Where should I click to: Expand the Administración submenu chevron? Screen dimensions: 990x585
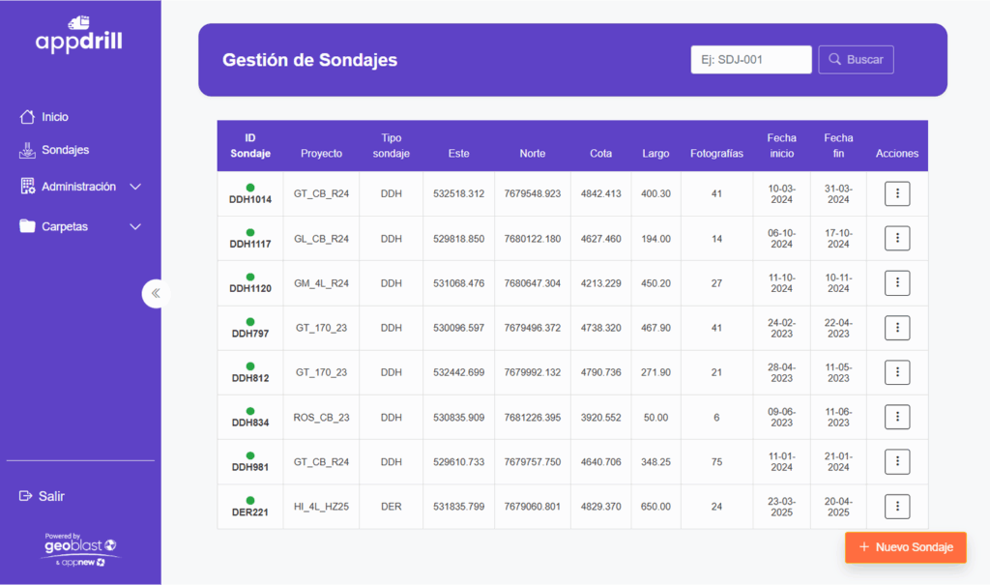pyautogui.click(x=135, y=187)
